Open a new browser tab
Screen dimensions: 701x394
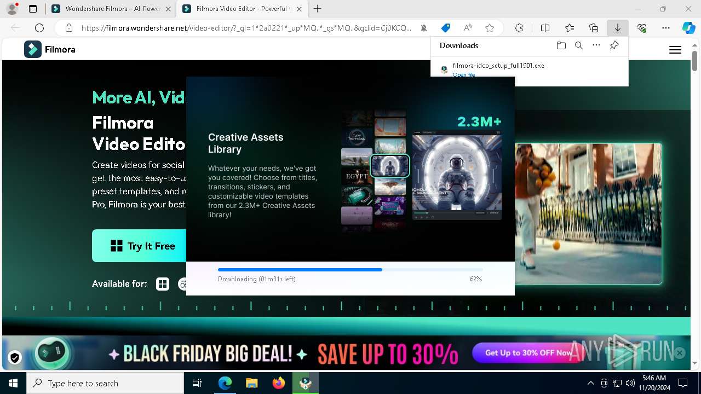pyautogui.click(x=318, y=9)
